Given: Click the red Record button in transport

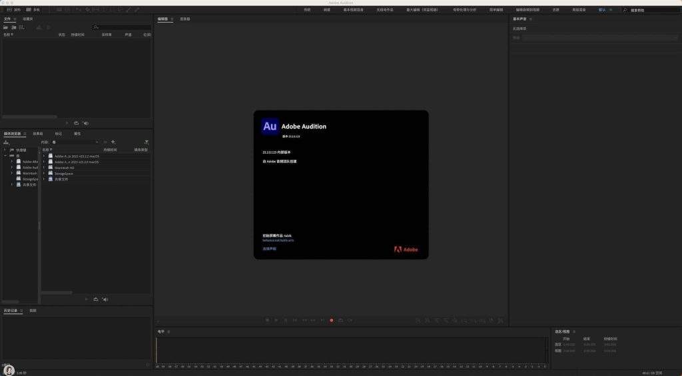Looking at the screenshot, I should (x=331, y=320).
